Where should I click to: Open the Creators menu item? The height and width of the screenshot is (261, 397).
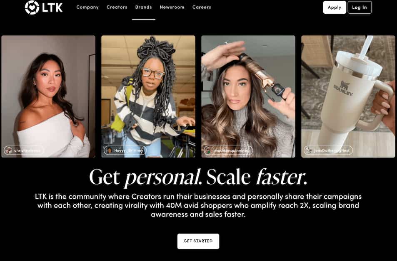point(117,7)
